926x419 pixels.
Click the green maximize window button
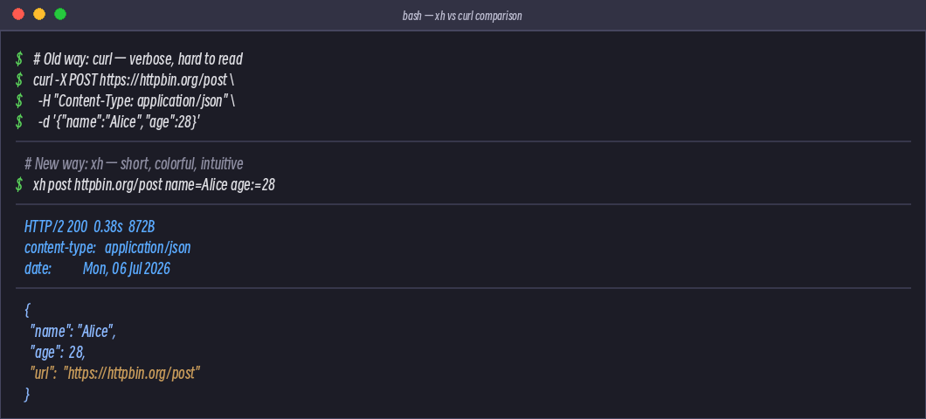[x=60, y=14]
